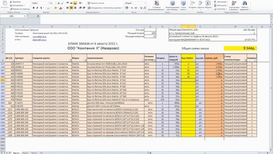The image size is (273, 154).
Task: Open the Name Box dropdown arrow
Action: click(25, 16)
